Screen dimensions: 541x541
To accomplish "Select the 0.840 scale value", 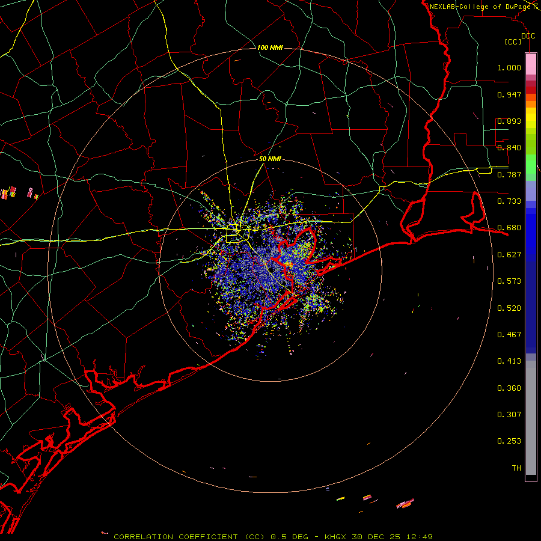I will pos(509,148).
